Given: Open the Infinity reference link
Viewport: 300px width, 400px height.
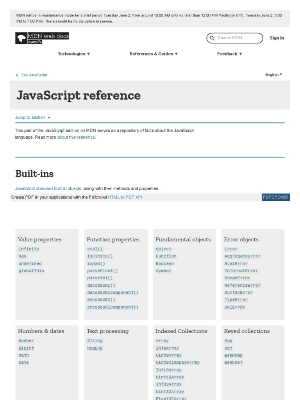Looking at the screenshot, I should 29,249.
